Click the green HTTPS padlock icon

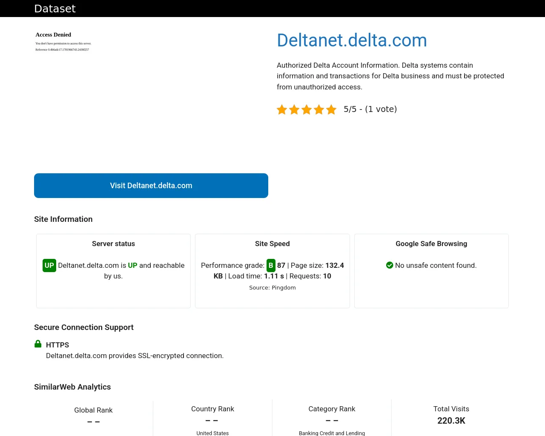(38, 344)
